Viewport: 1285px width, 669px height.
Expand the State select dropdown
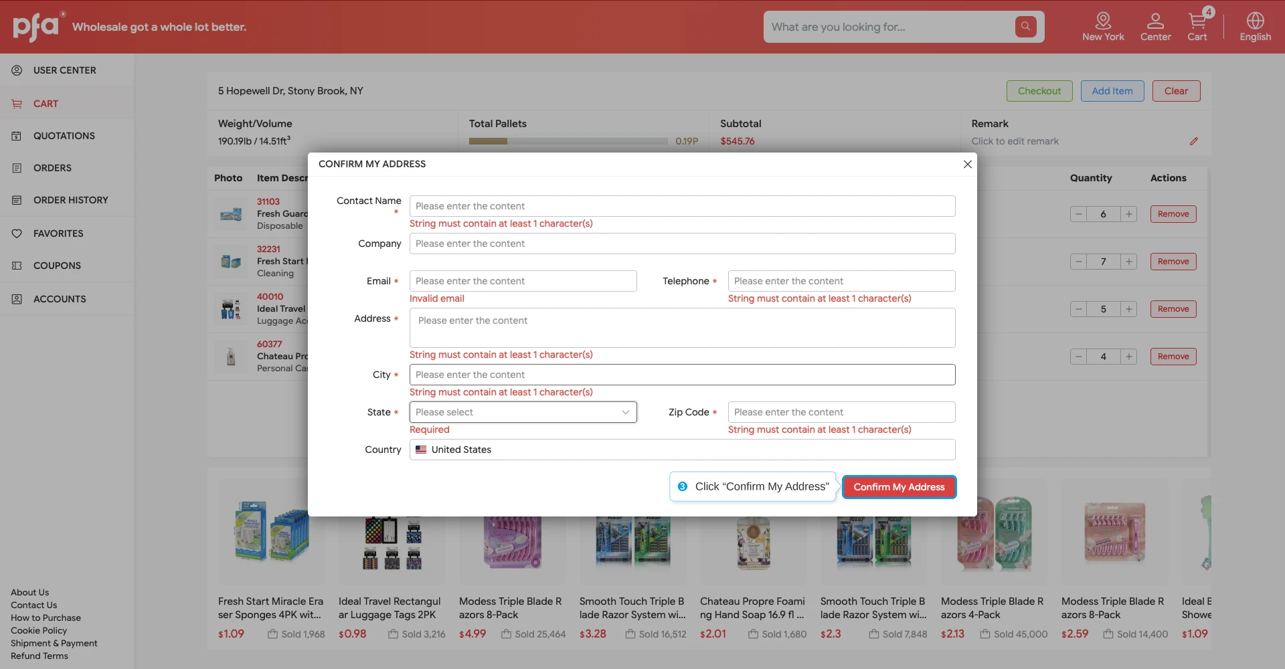pos(523,412)
